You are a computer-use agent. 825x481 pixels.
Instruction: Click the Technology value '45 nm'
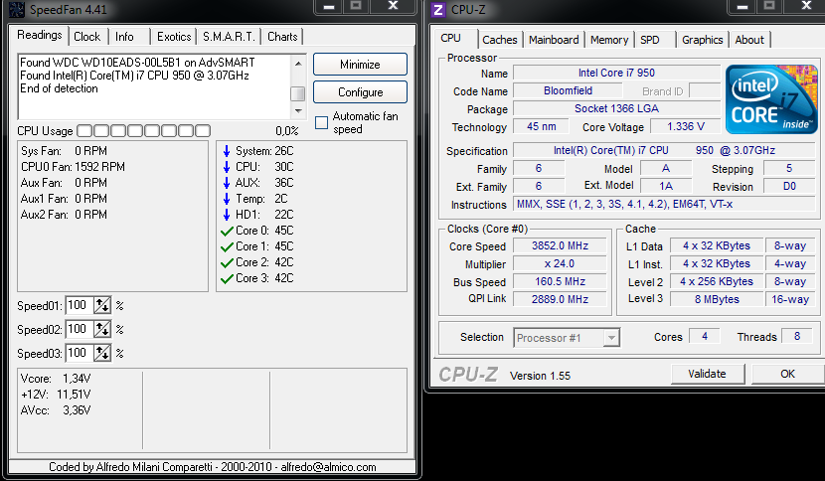coord(542,126)
